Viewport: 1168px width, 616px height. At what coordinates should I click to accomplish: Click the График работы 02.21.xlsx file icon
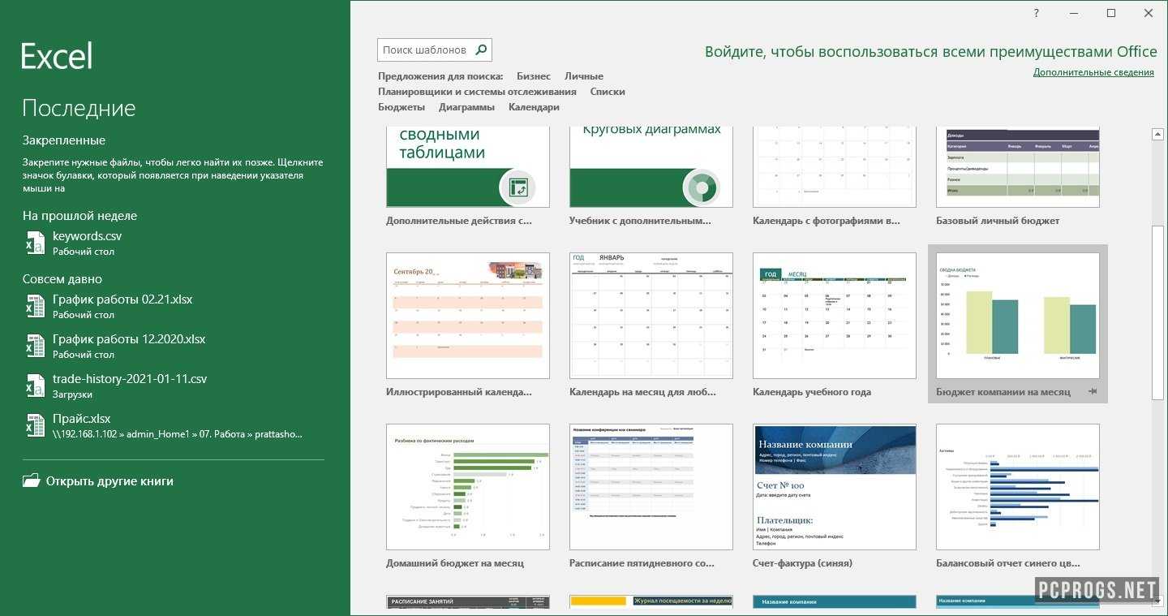[x=35, y=306]
